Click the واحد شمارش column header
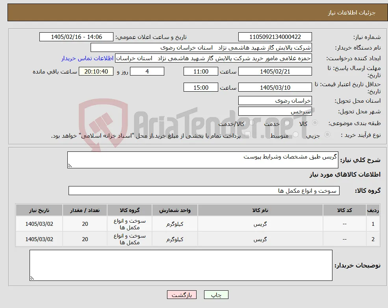 pos(175,210)
